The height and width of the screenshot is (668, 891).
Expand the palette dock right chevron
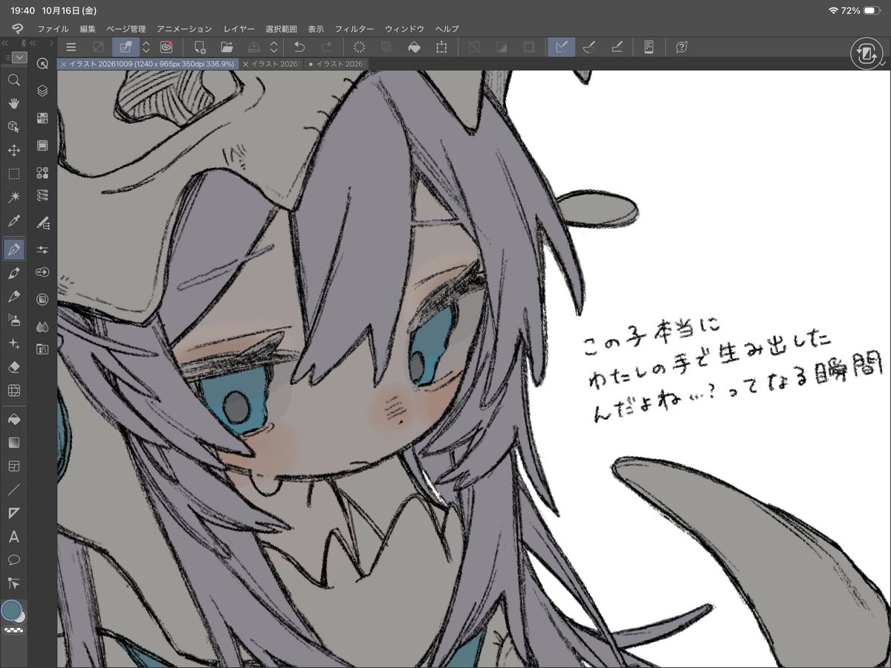point(51,43)
